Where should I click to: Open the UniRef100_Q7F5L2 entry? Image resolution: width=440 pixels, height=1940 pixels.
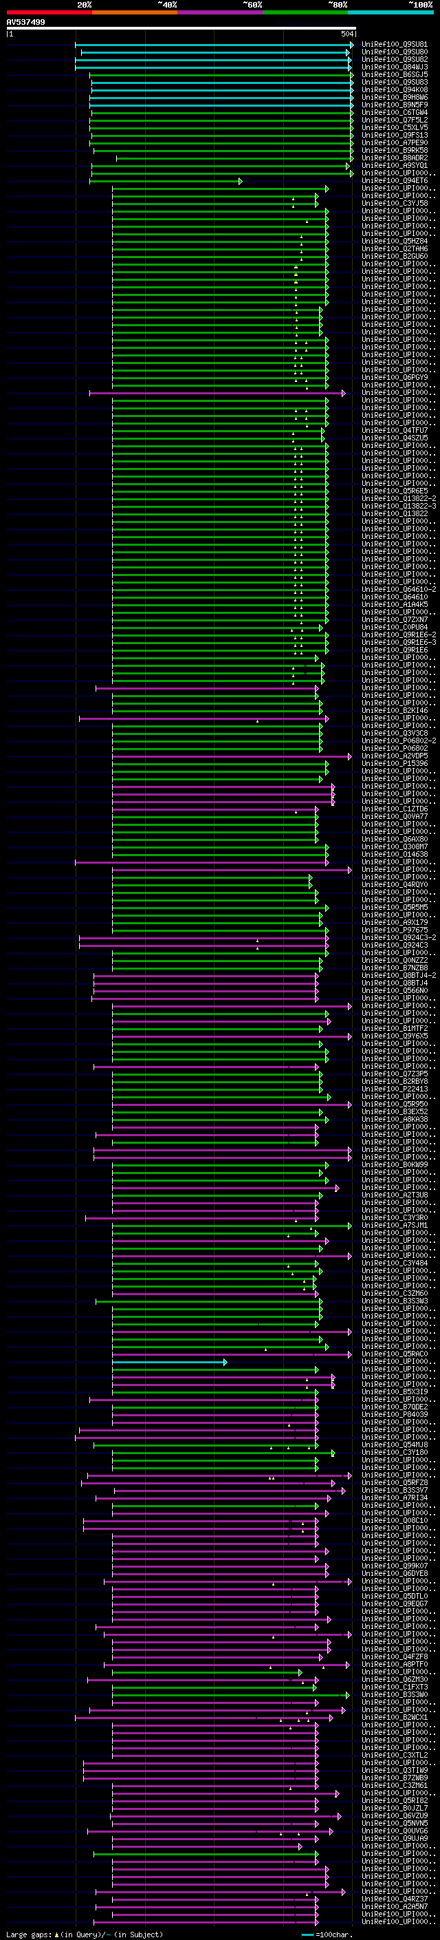coord(395,120)
